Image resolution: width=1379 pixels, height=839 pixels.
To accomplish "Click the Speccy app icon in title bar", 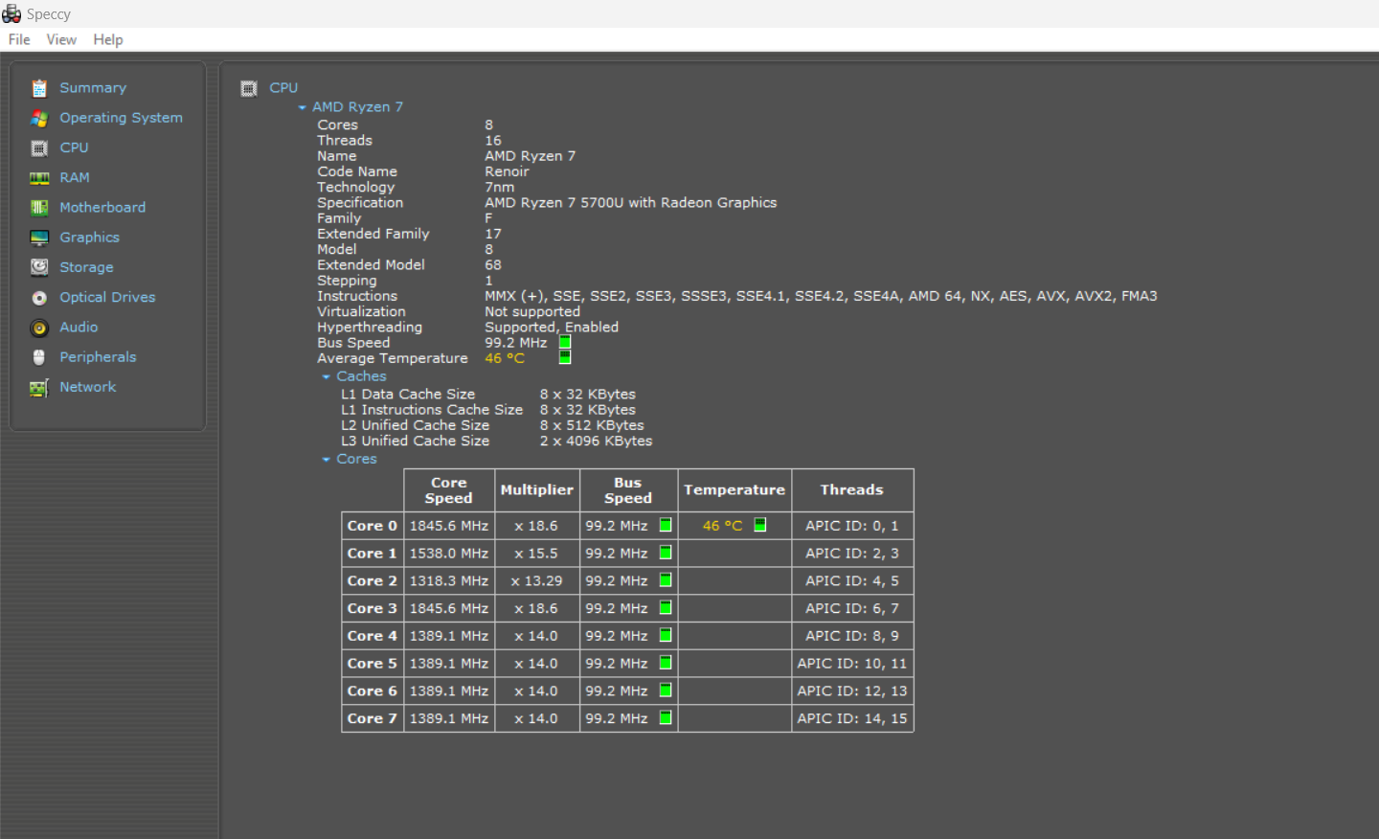I will [11, 13].
